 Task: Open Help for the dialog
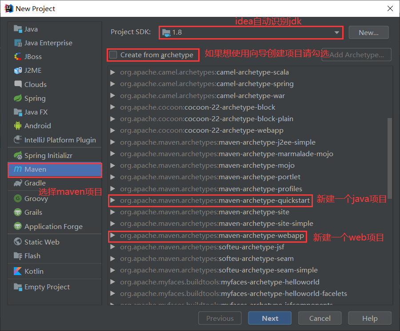tap(370, 318)
